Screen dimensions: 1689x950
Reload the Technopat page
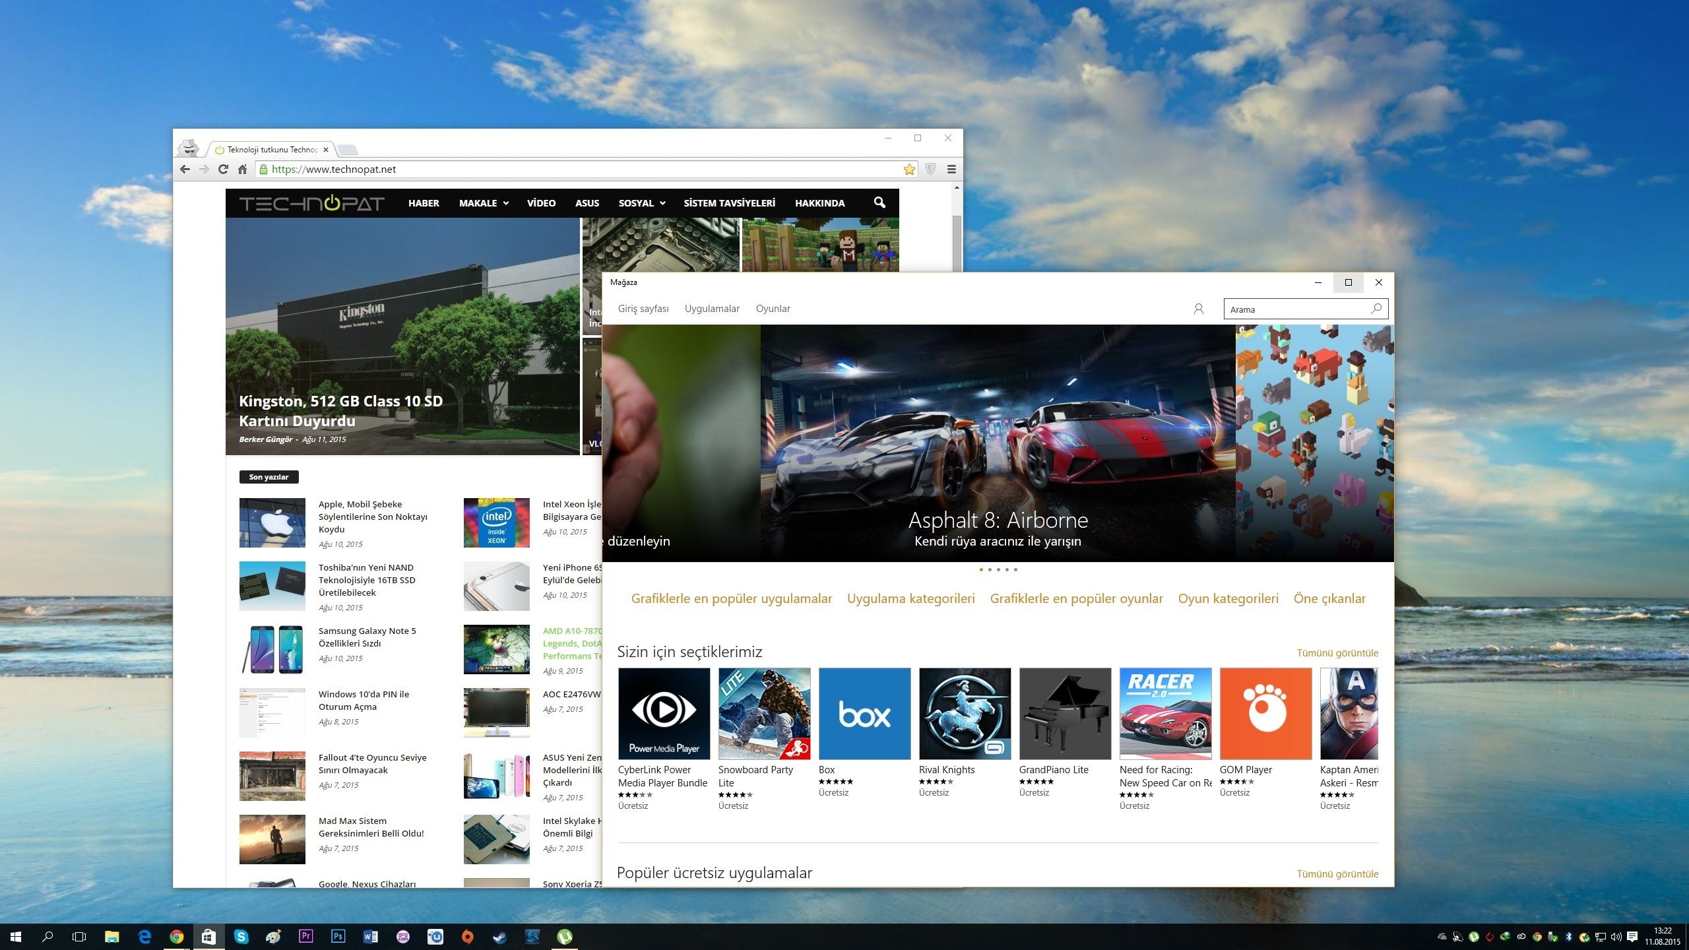(223, 170)
